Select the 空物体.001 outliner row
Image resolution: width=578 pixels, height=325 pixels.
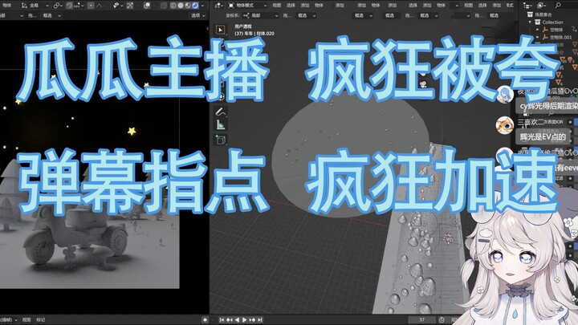pyautogui.click(x=556, y=37)
